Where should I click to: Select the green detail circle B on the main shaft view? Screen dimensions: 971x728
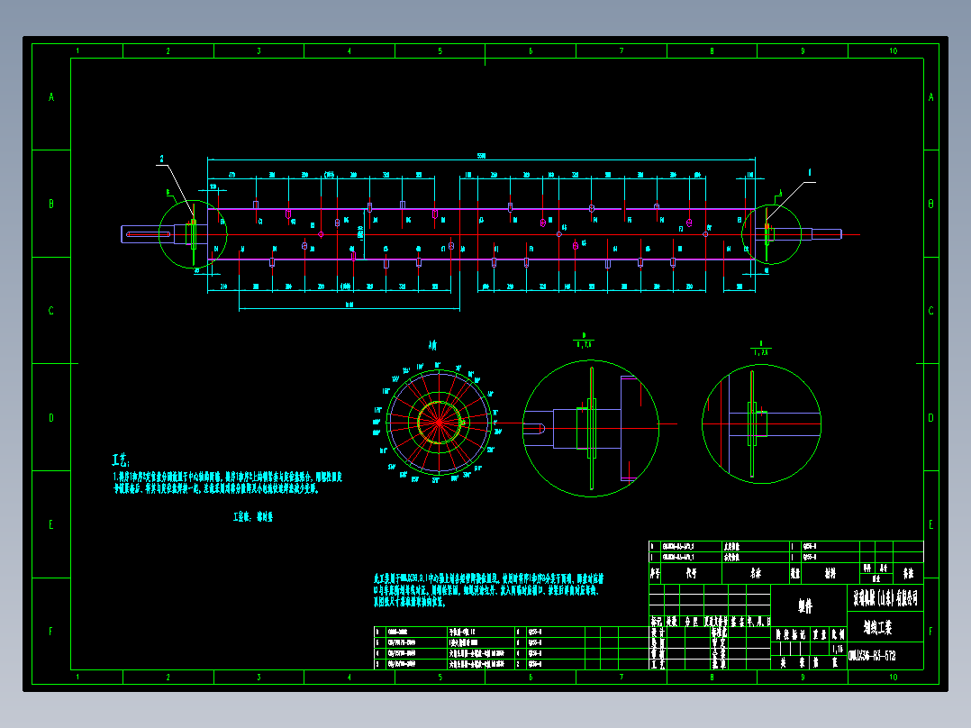pos(193,234)
